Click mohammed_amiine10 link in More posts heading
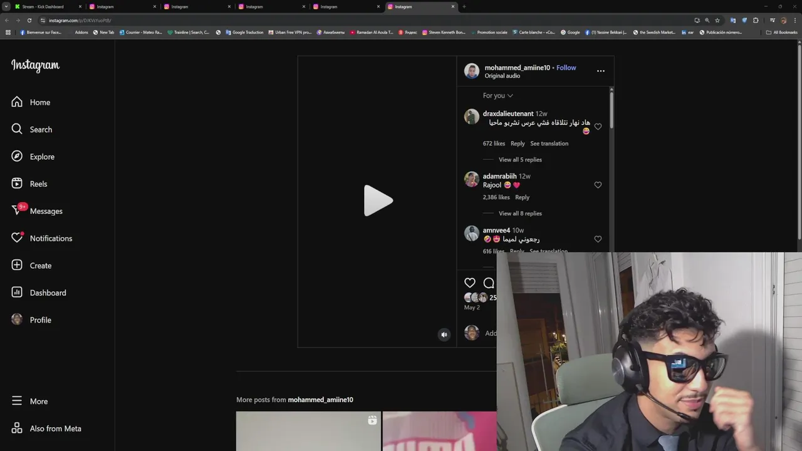This screenshot has height=451, width=802. (320, 400)
